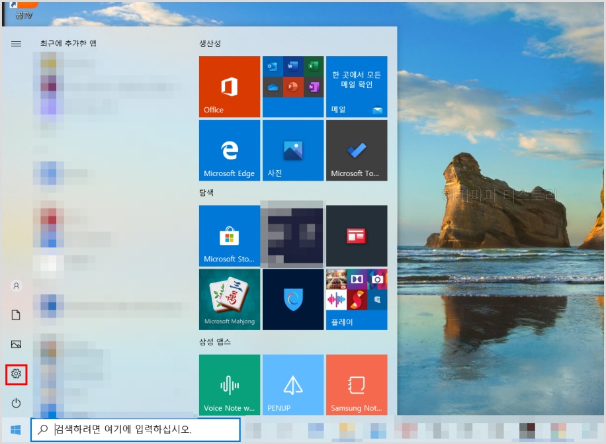The width and height of the screenshot is (606, 444).
Task: Open the Office tile
Action: 230,87
